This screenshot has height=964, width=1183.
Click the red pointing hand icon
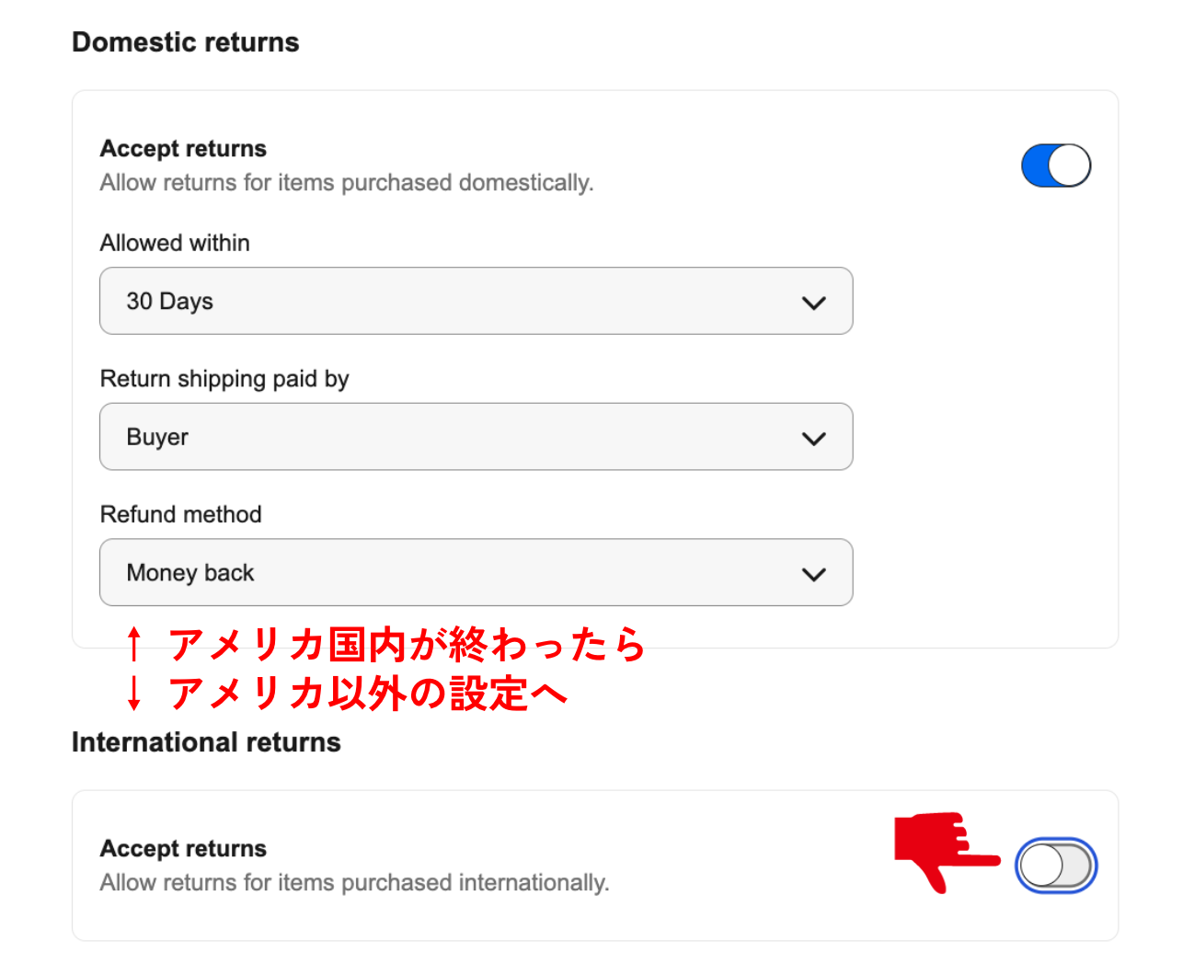pyautogui.click(x=944, y=850)
